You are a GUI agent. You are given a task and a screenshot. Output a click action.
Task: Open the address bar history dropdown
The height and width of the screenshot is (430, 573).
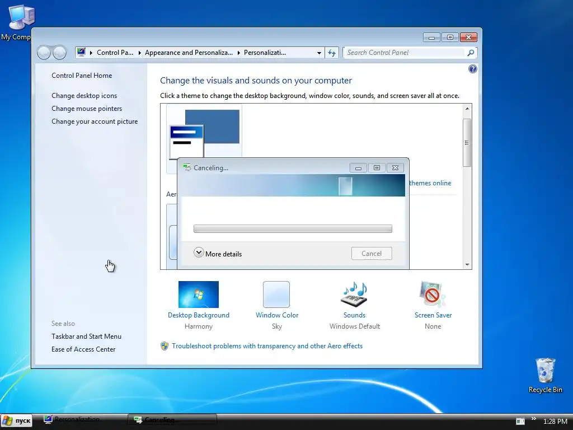[x=319, y=53]
